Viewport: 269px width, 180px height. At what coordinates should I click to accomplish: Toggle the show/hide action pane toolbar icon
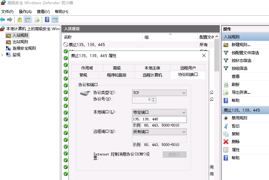point(55,20)
